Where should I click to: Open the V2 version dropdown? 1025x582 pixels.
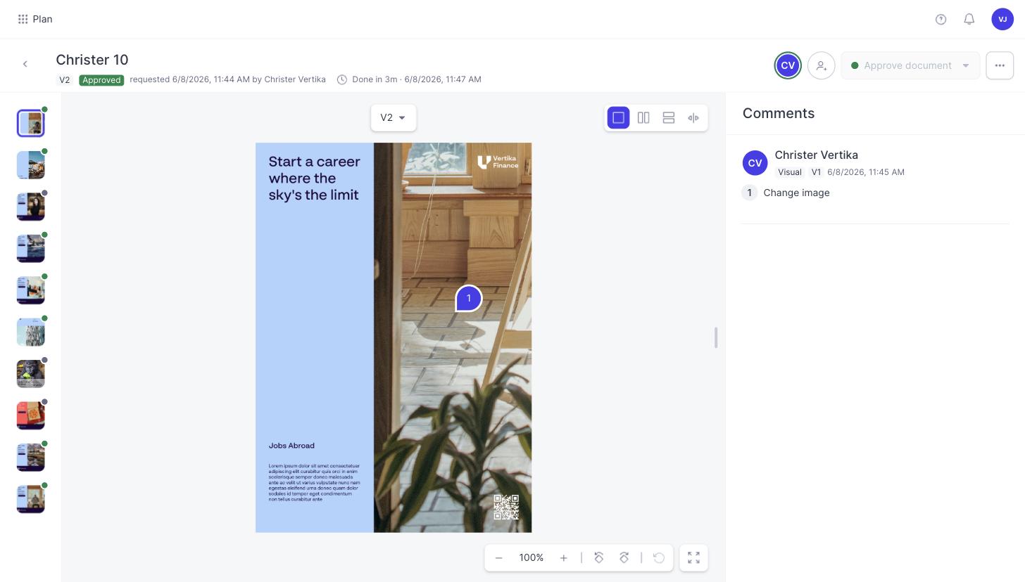[394, 117]
